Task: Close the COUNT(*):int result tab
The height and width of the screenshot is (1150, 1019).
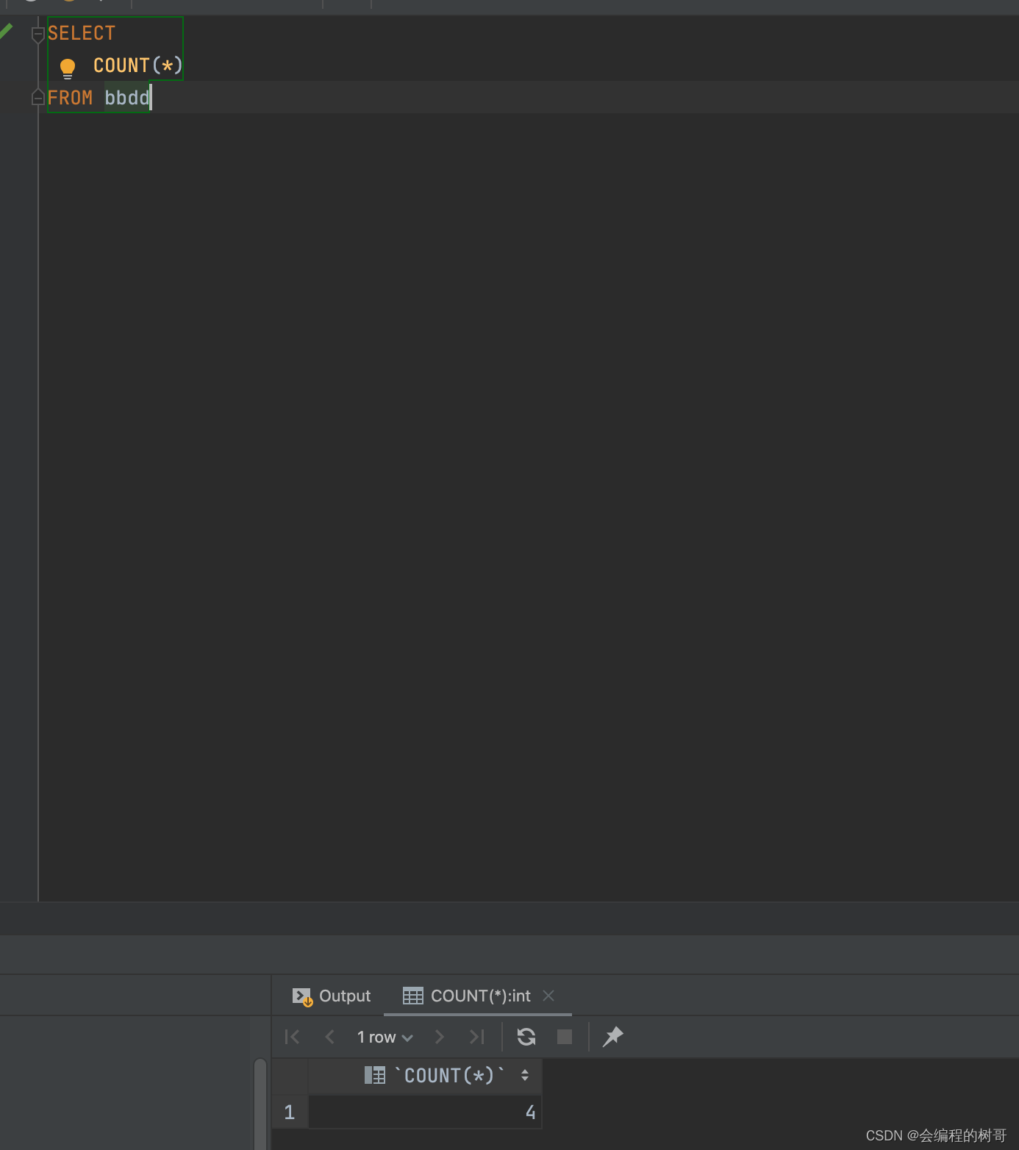Action: [548, 996]
